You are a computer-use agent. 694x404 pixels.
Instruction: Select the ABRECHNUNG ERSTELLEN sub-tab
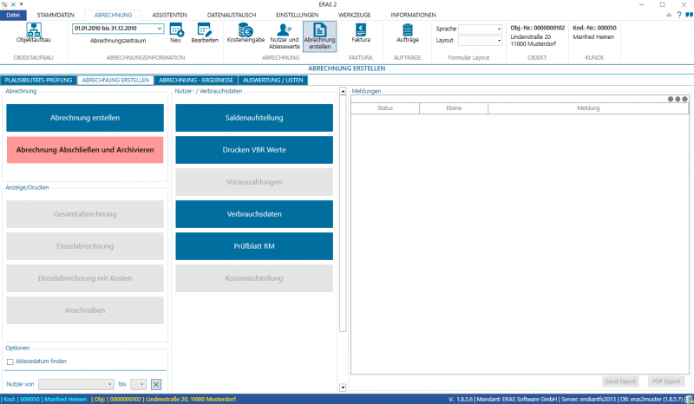click(115, 80)
